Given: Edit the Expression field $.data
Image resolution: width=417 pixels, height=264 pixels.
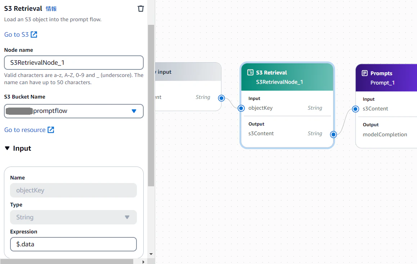Looking at the screenshot, I should click(73, 244).
